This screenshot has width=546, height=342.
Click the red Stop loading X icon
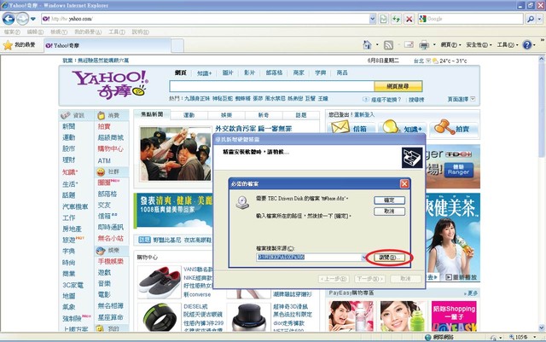(409, 19)
